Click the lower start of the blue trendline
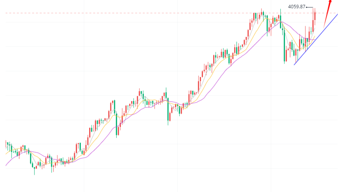Image resolution: width=343 pixels, height=192 pixels. [x=295, y=64]
